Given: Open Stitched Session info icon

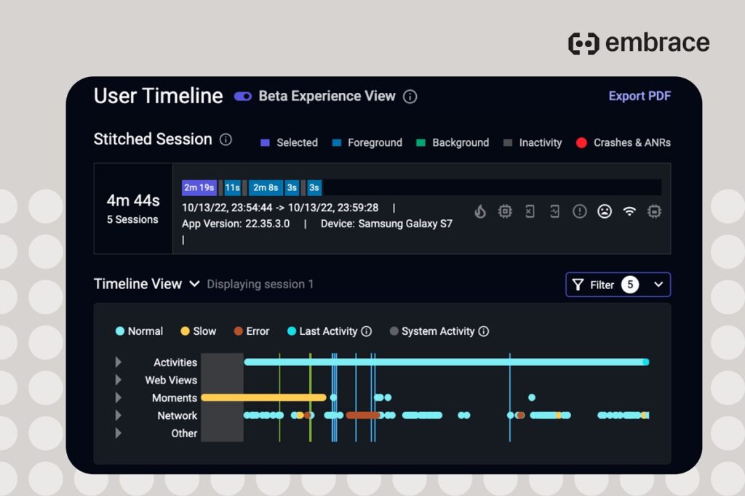Looking at the screenshot, I should click(226, 139).
